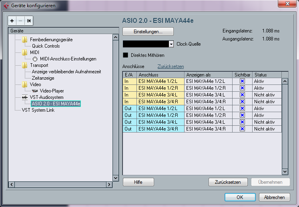
Task: Select Video-Player in device tree
Action: point(52,91)
